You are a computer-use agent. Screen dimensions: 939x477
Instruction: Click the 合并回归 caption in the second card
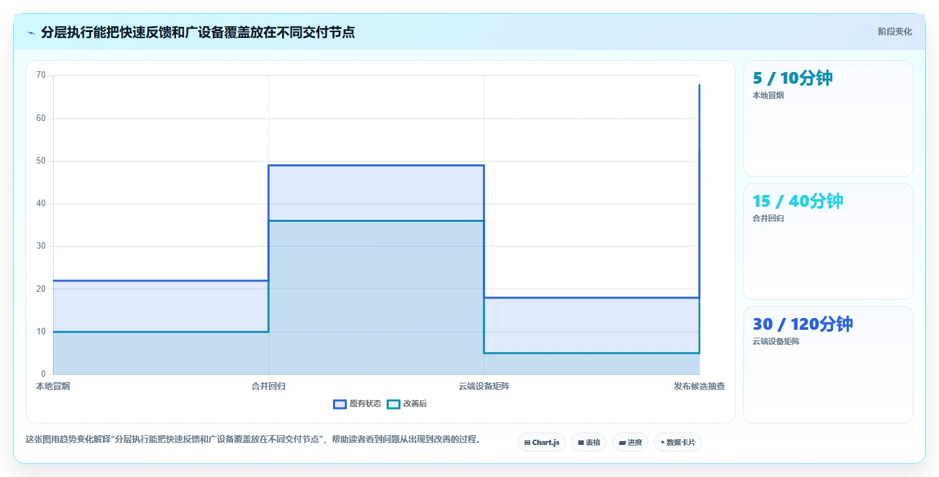768,219
